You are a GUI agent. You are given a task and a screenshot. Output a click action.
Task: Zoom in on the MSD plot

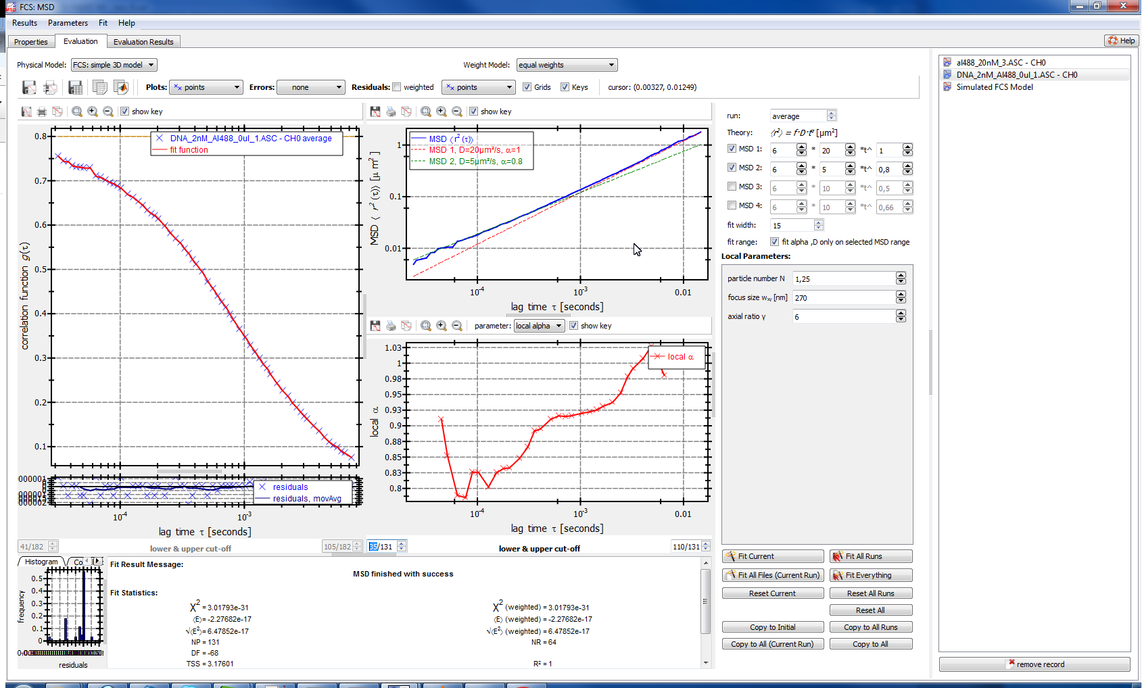pos(442,112)
